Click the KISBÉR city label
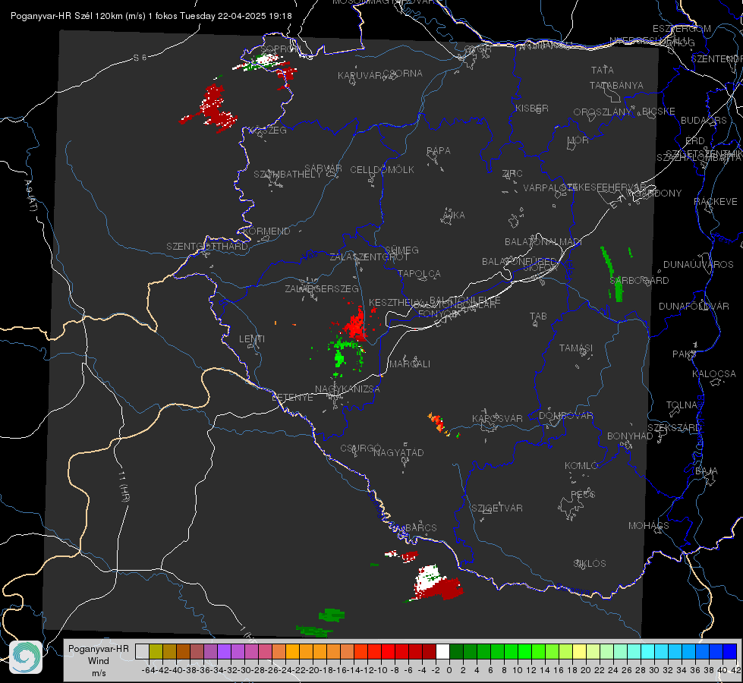The height and width of the screenshot is (683, 743). 532,108
